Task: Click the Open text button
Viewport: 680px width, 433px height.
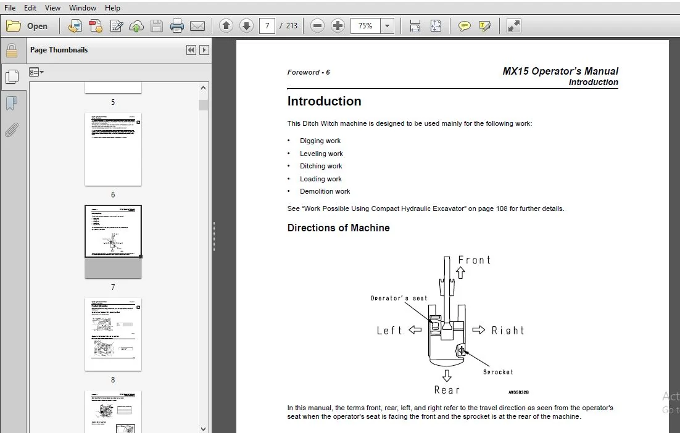Action: pyautogui.click(x=37, y=26)
